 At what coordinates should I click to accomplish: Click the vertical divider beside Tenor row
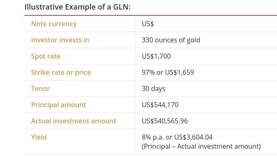pos(135,88)
